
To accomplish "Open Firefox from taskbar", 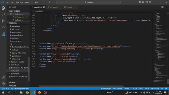I will click(39, 93).
